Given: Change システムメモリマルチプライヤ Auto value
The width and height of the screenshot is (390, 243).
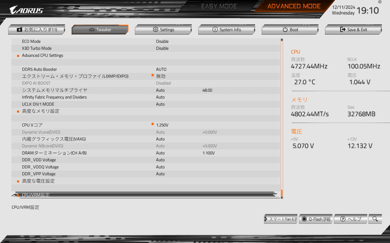Looking at the screenshot, I should pos(160,90).
